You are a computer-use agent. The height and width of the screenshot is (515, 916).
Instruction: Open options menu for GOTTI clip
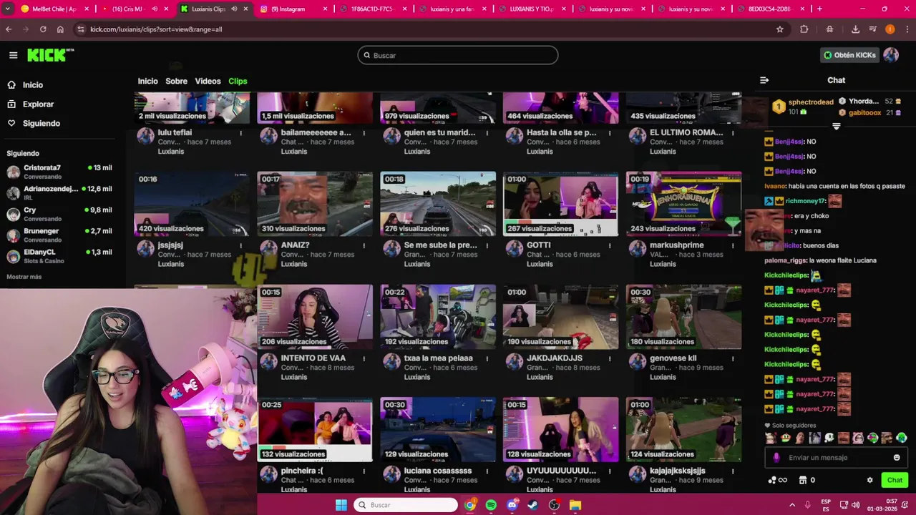click(610, 245)
